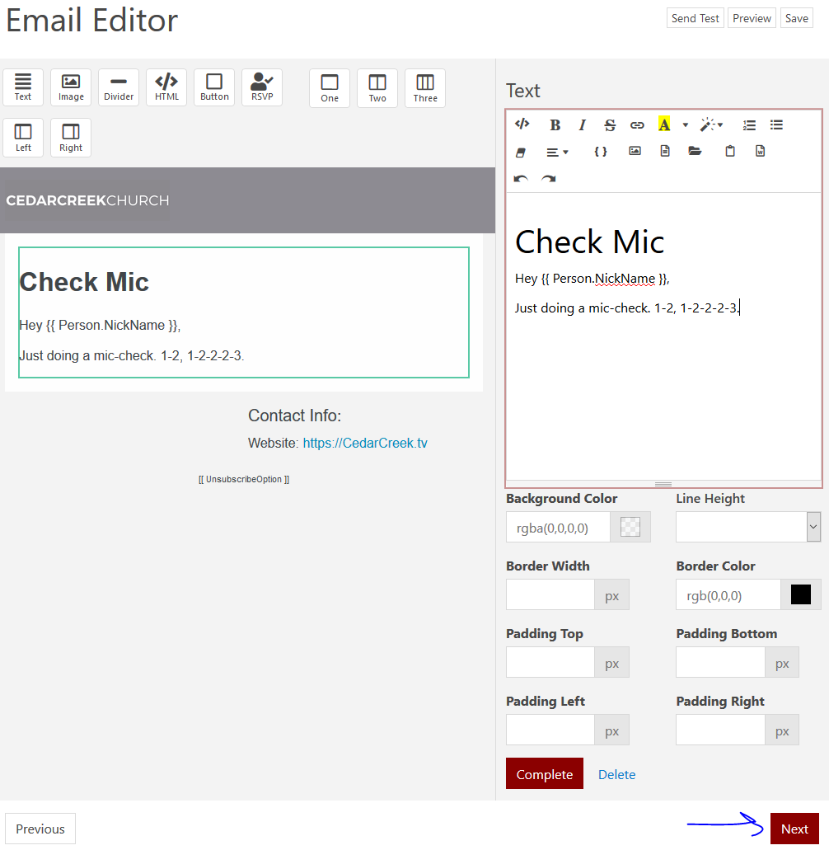Screen dimensions: 829x850
Task: Apply strikethrough formatting
Action: [x=610, y=125]
